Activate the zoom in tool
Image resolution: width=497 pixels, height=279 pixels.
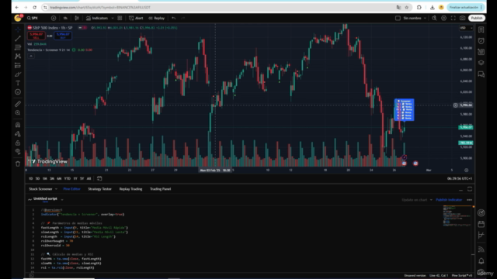[18, 113]
